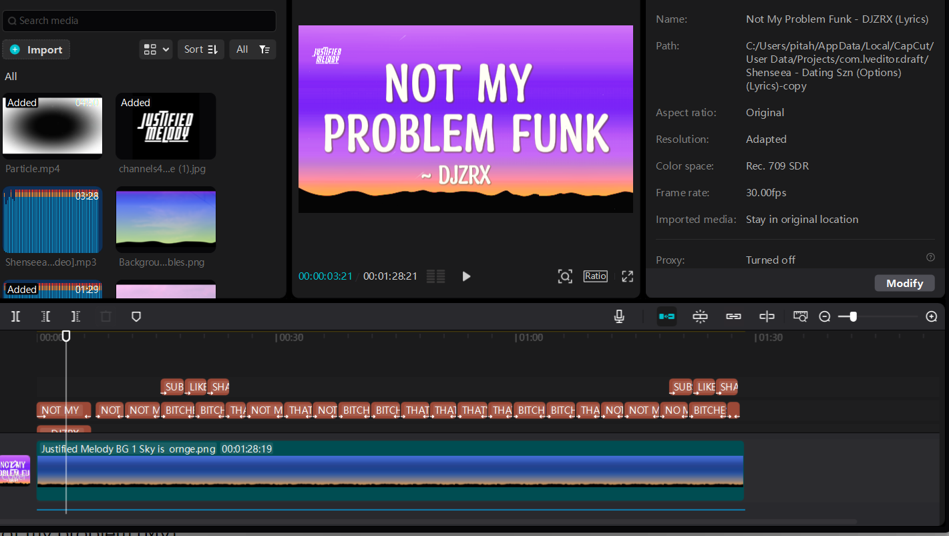Zoom in the timeline with plus icon
Screen dimensions: 949x536
pos(932,316)
